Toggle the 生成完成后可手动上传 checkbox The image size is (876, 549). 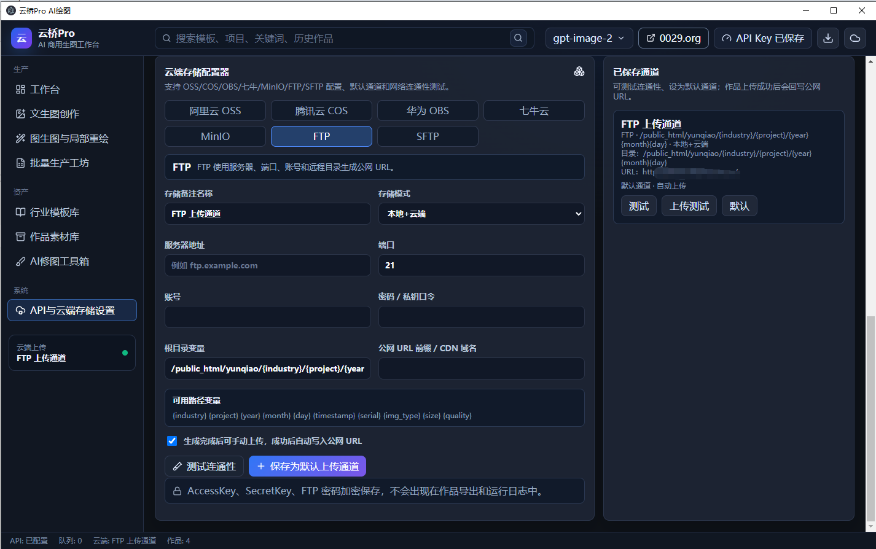click(172, 441)
